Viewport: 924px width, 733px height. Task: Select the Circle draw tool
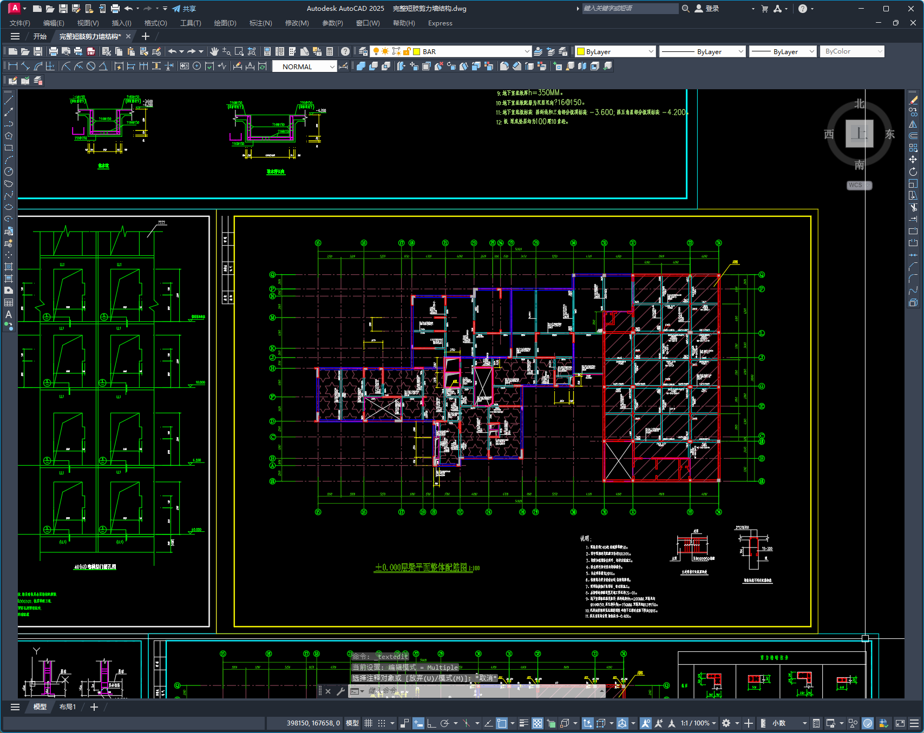pyautogui.click(x=9, y=171)
